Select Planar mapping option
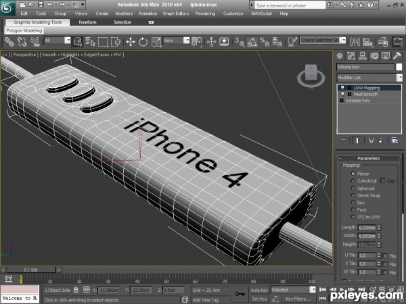 coord(353,174)
